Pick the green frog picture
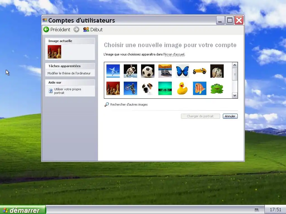This screenshot has width=286, height=214. coord(217,88)
